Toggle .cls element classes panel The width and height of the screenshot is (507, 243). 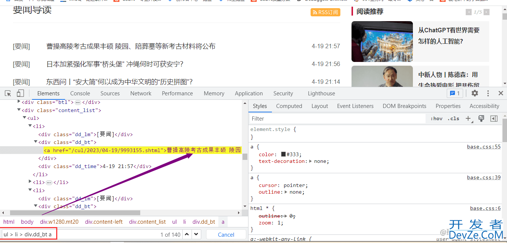(453, 119)
